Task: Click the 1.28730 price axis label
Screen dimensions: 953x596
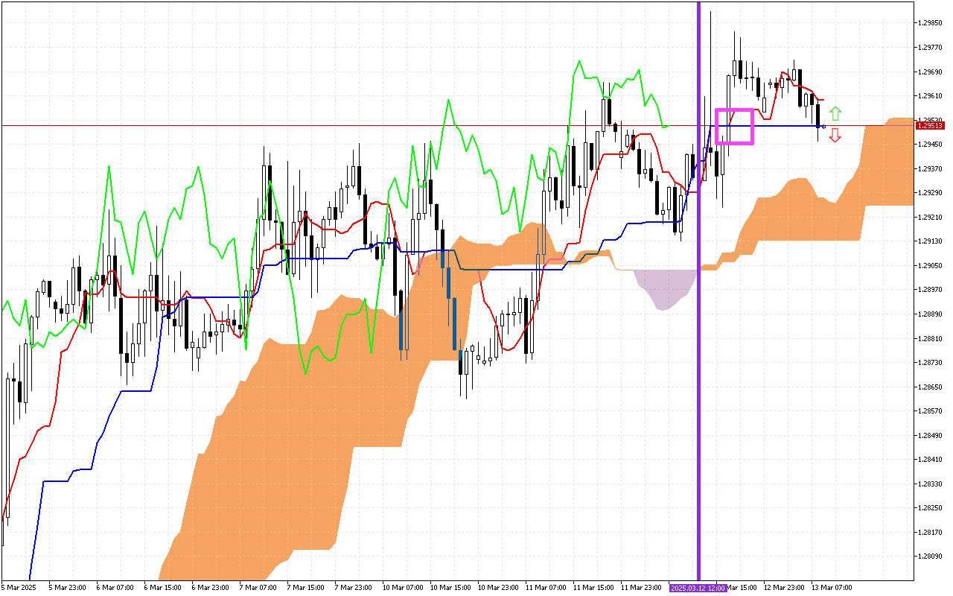Action: 931,363
